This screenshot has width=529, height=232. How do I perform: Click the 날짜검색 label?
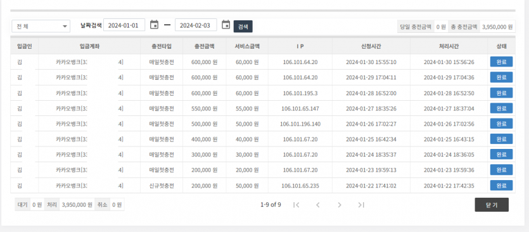click(91, 25)
